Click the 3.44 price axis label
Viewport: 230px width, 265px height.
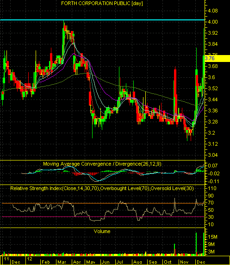(213, 99)
